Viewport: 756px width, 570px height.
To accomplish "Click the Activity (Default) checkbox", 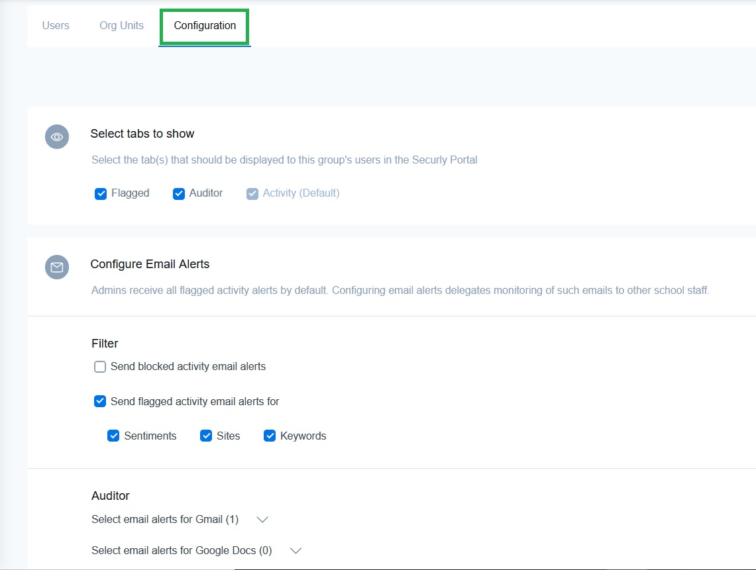I will tap(252, 194).
